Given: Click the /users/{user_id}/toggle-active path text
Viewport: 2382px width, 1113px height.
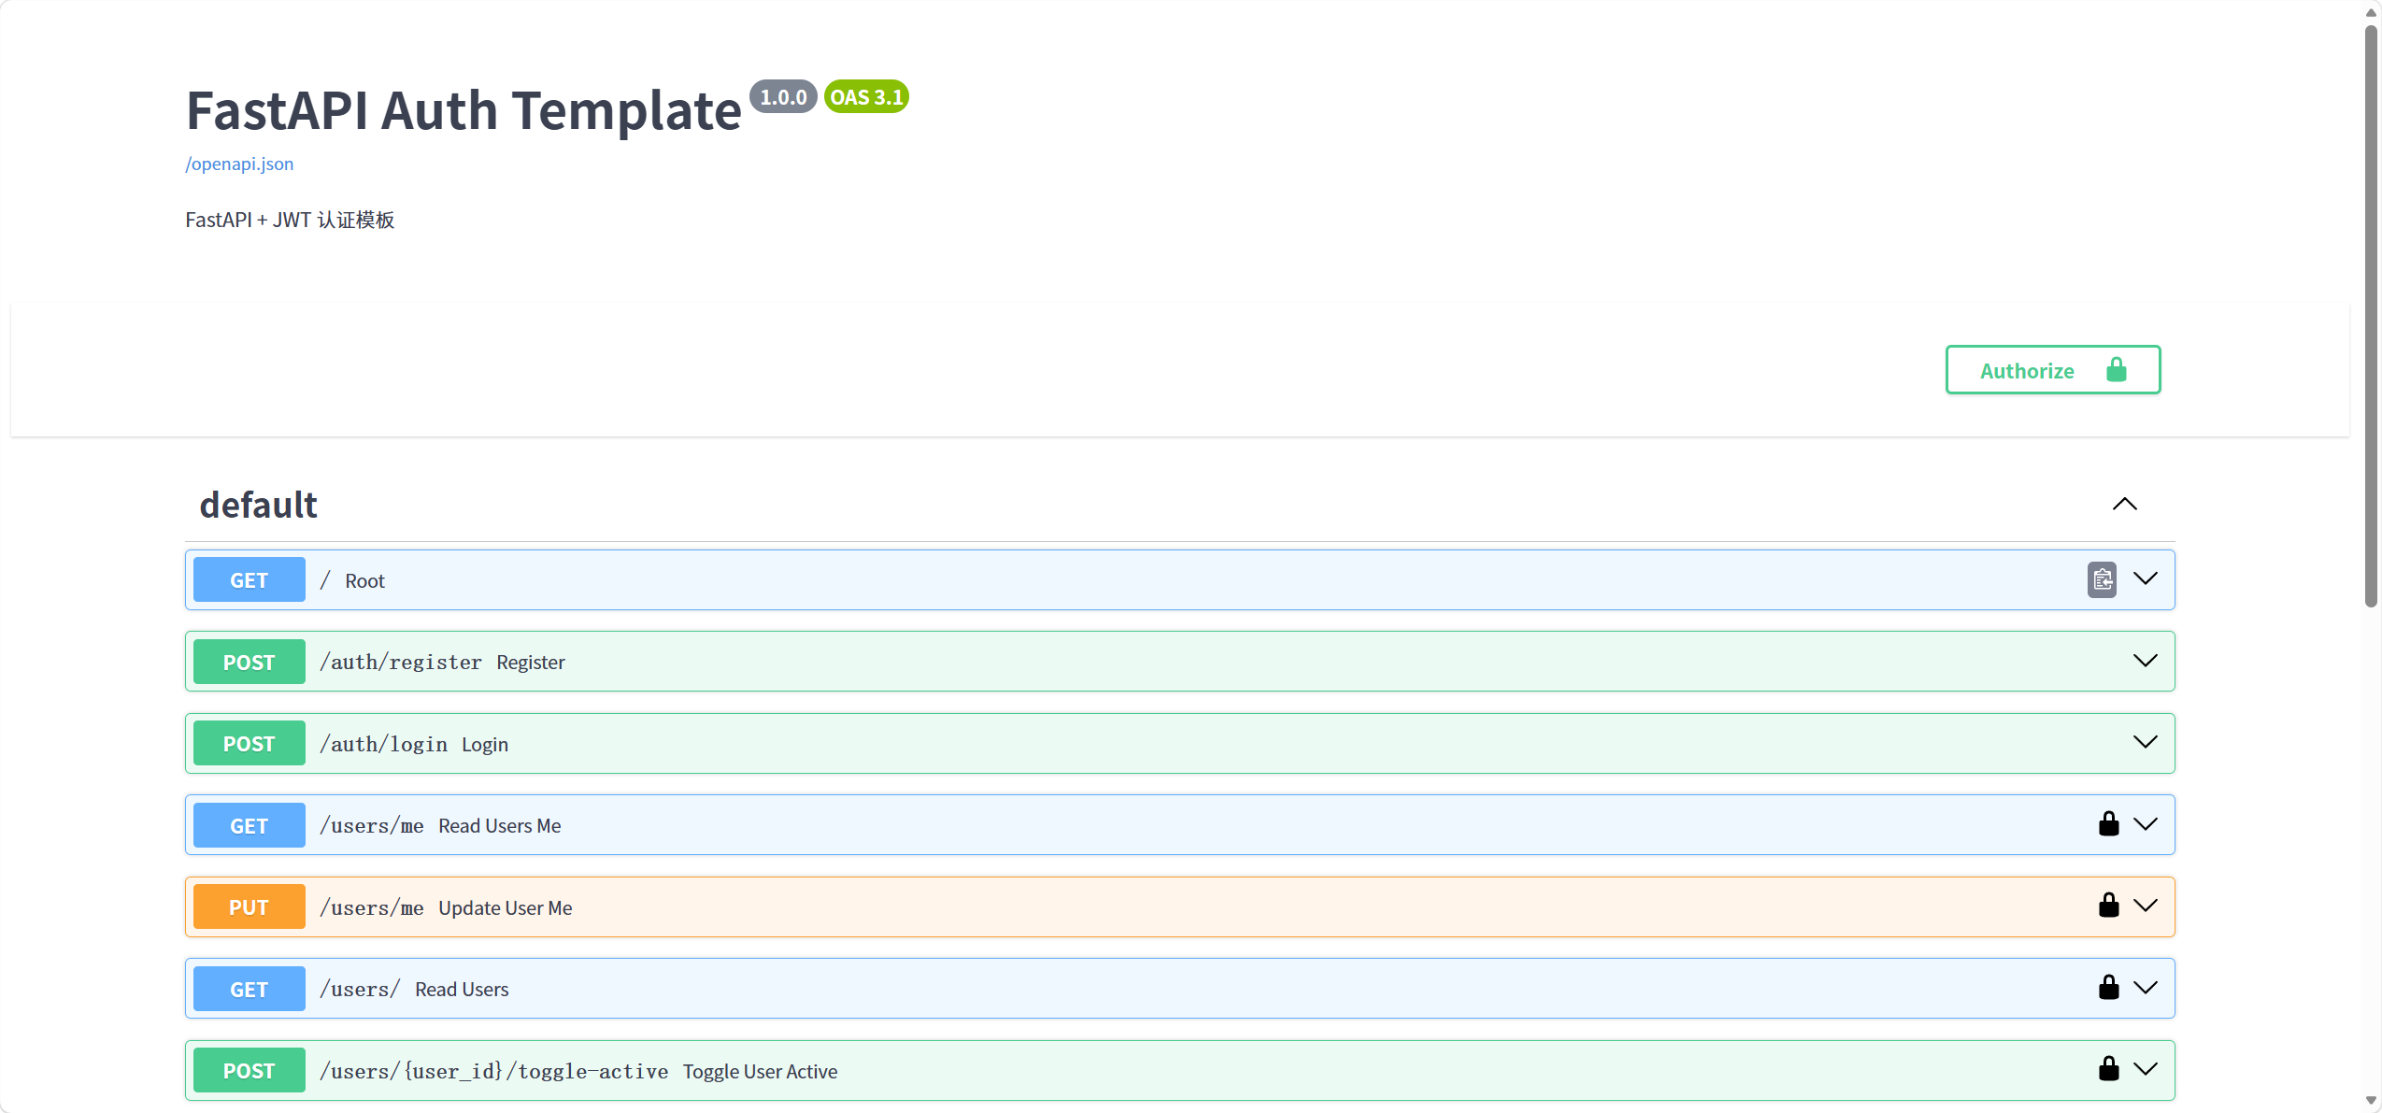Looking at the screenshot, I should (494, 1072).
